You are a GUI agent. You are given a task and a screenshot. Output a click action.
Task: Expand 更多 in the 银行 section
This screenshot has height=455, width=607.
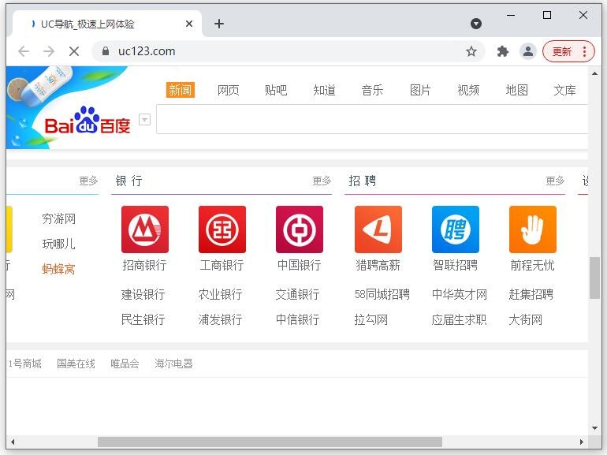322,181
